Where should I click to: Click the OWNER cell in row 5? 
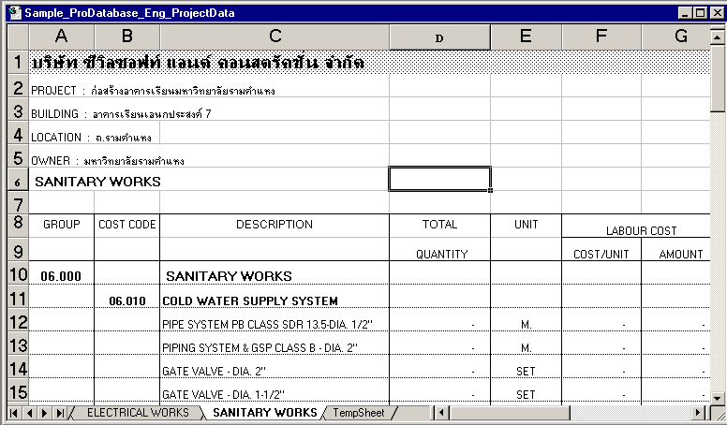108,161
